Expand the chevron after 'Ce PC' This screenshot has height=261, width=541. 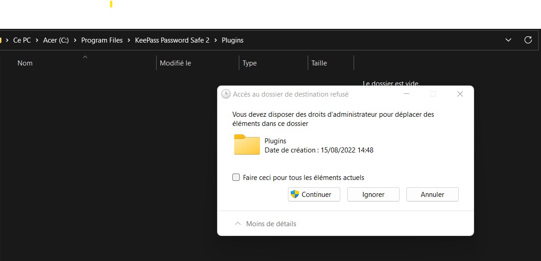37,40
